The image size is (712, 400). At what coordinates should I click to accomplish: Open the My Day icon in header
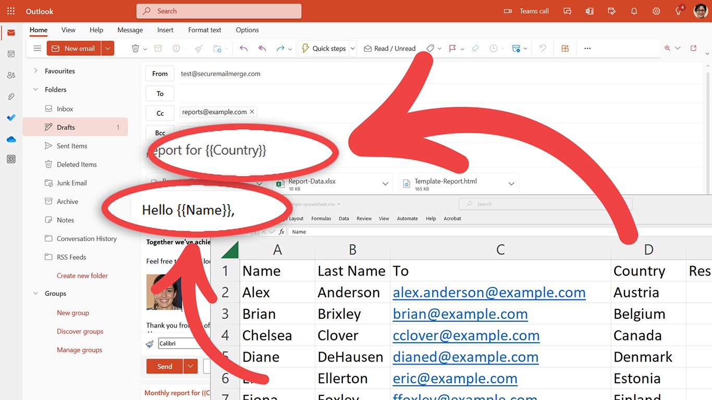[612, 11]
